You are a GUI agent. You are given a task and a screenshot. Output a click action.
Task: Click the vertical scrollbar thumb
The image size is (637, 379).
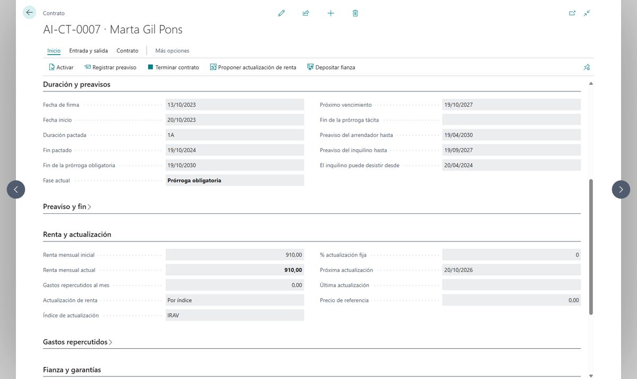[591, 247]
